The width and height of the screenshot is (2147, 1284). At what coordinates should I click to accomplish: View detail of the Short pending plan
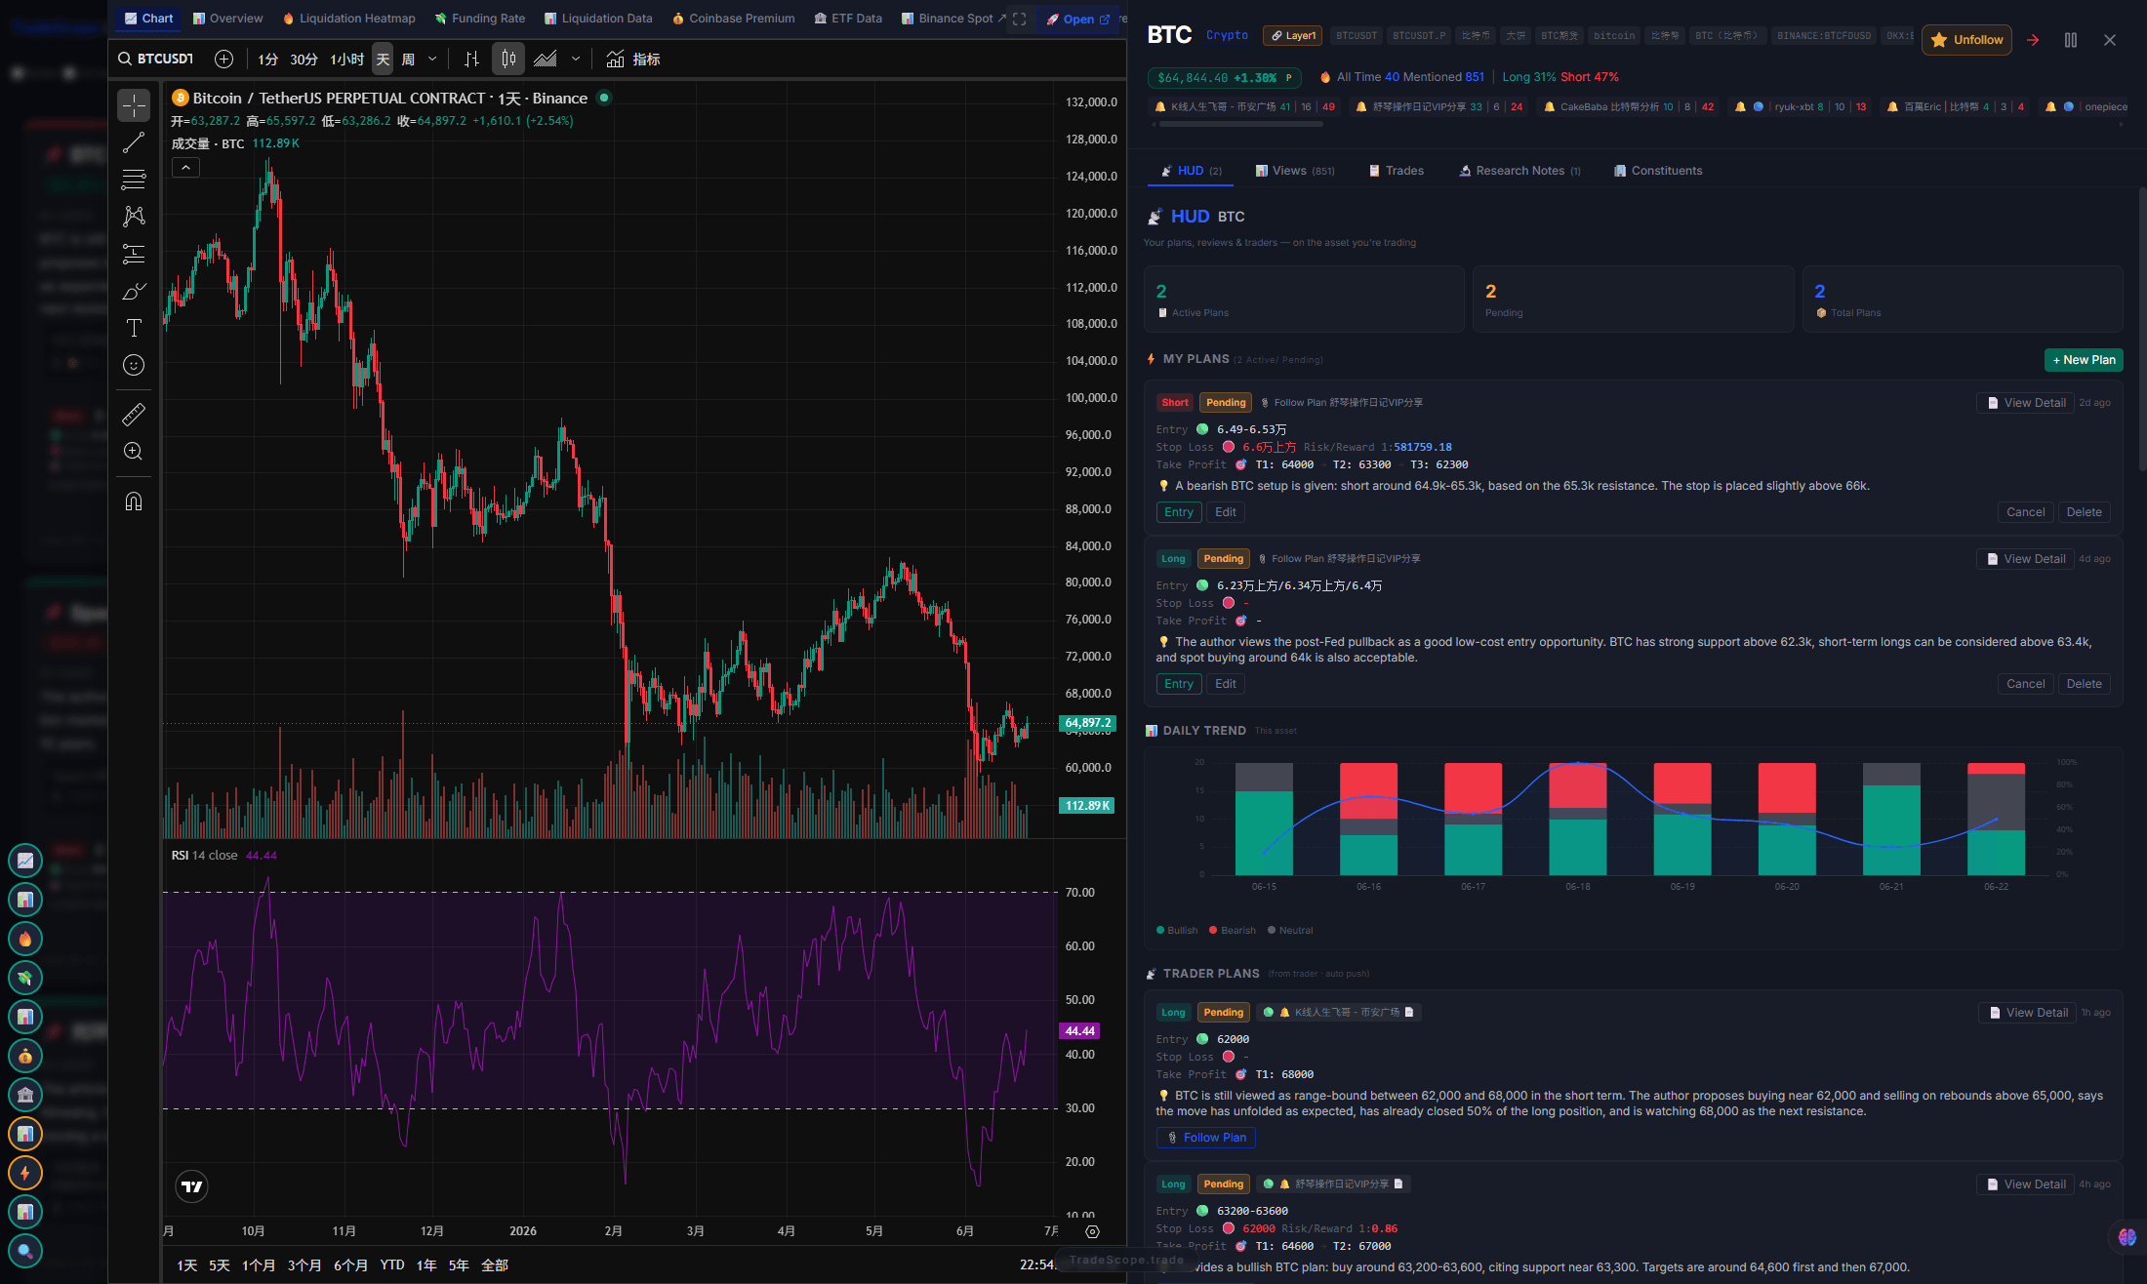2026,403
